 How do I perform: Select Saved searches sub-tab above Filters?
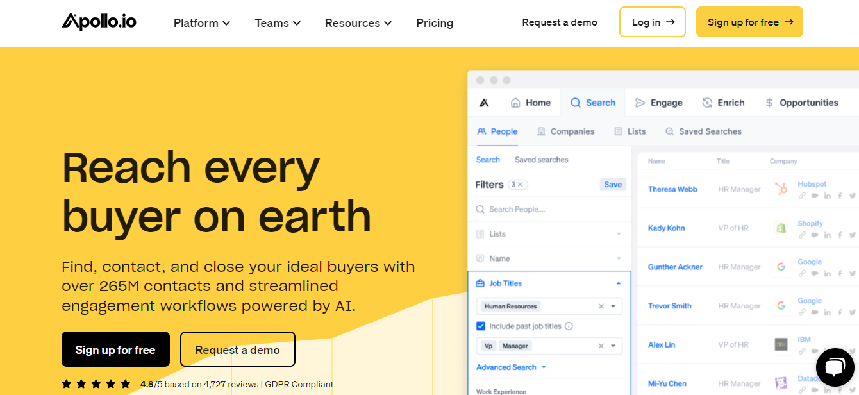coord(542,160)
